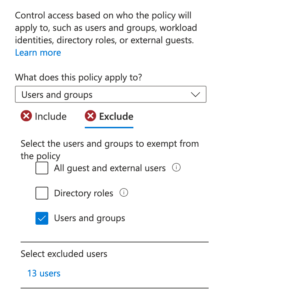Click the Directory roles label text
Screen dimensions: 281x292
click(x=83, y=193)
